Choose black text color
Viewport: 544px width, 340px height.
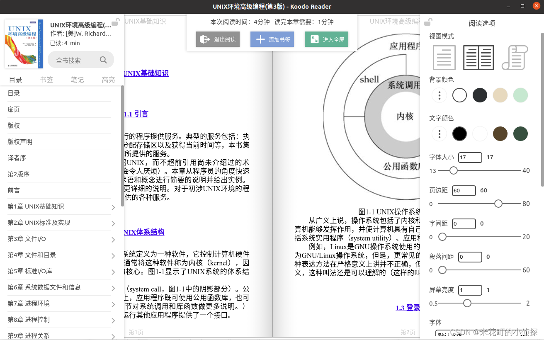[459, 134]
